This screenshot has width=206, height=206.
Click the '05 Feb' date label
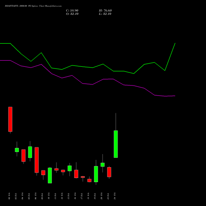pyautogui.click(x=29, y=196)
